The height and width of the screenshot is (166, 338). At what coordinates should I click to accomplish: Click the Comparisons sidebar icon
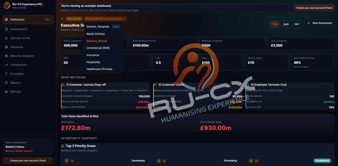click(7, 65)
